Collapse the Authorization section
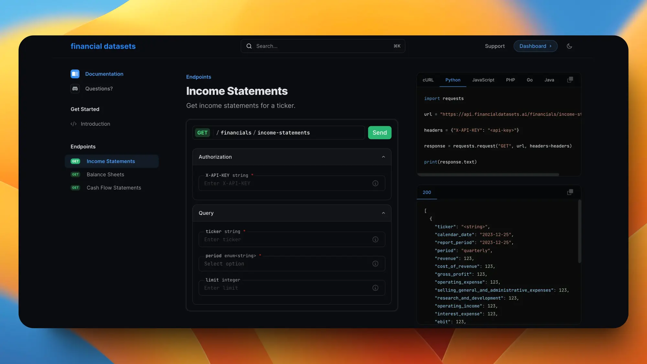Image resolution: width=647 pixels, height=364 pixels. 383,157
